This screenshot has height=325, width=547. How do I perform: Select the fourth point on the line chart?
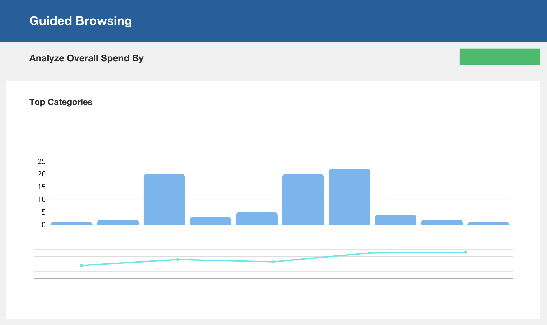(369, 253)
